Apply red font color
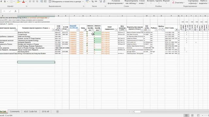Viewport: 209px width, 117px height. point(24,1)
